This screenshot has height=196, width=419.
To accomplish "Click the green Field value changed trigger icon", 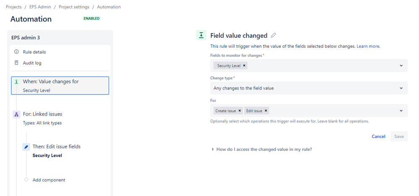I will pos(201,35).
